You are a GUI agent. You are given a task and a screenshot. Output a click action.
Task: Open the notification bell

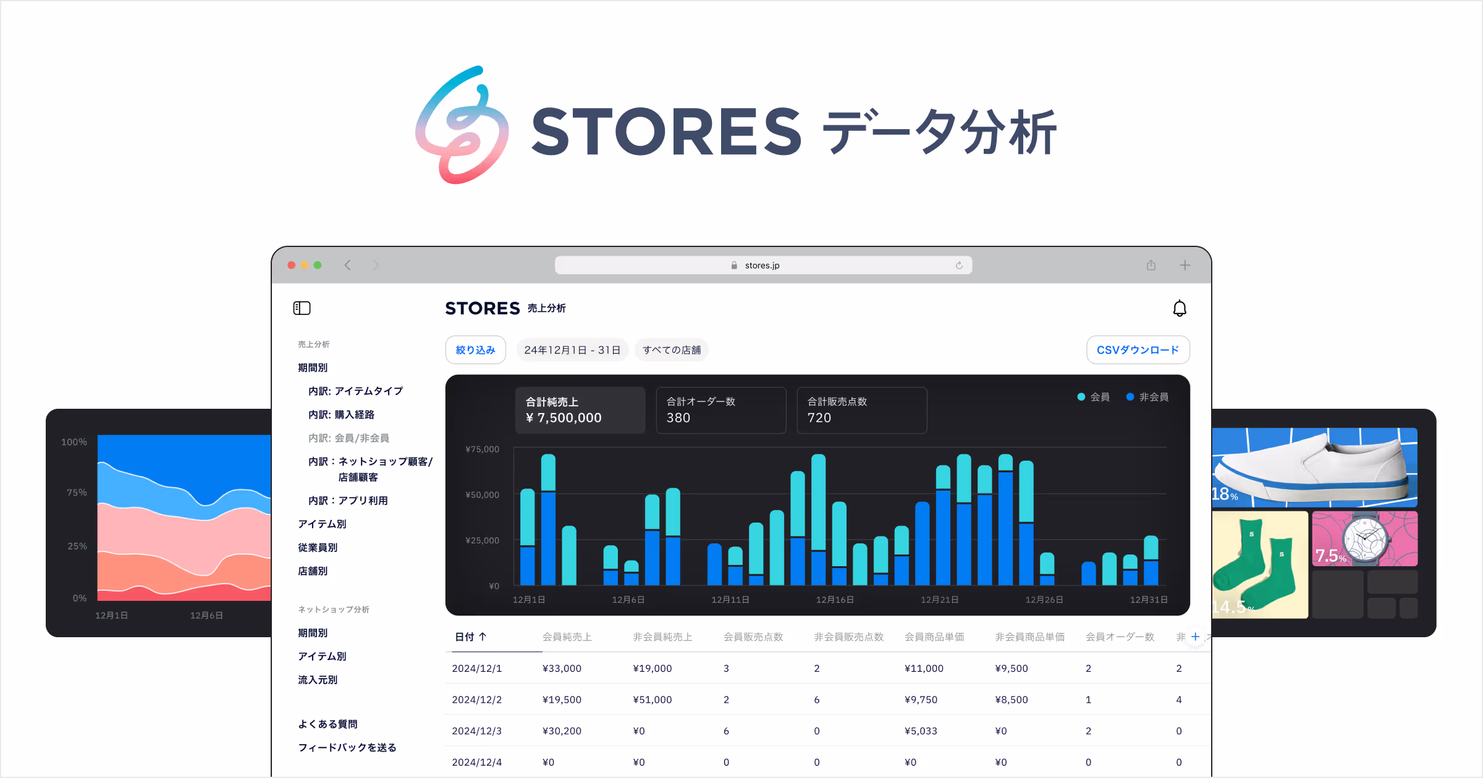point(1179,308)
